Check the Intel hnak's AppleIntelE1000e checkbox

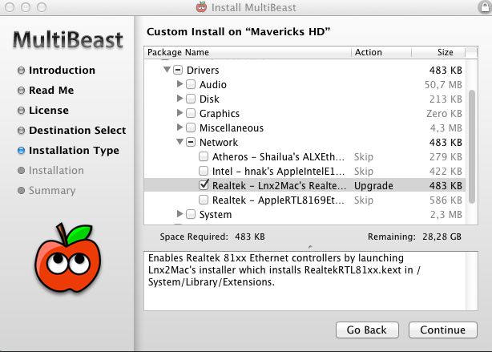(204, 171)
